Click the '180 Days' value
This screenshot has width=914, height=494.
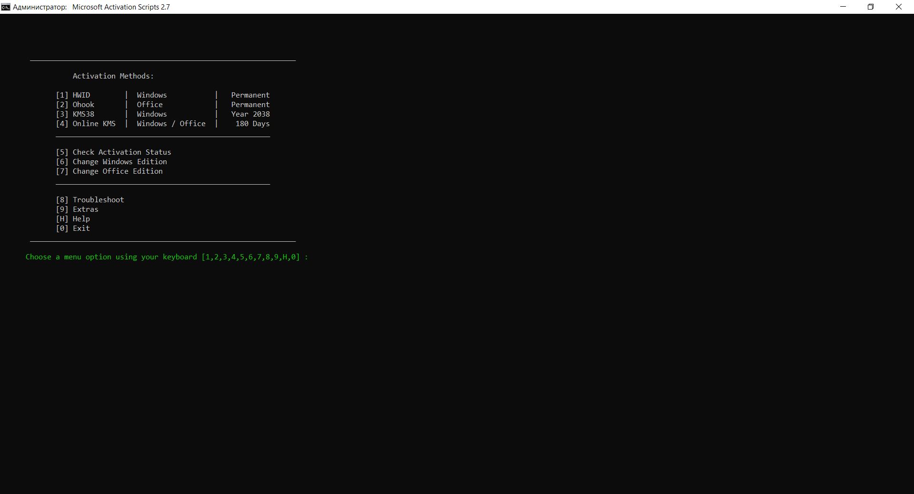tap(252, 124)
